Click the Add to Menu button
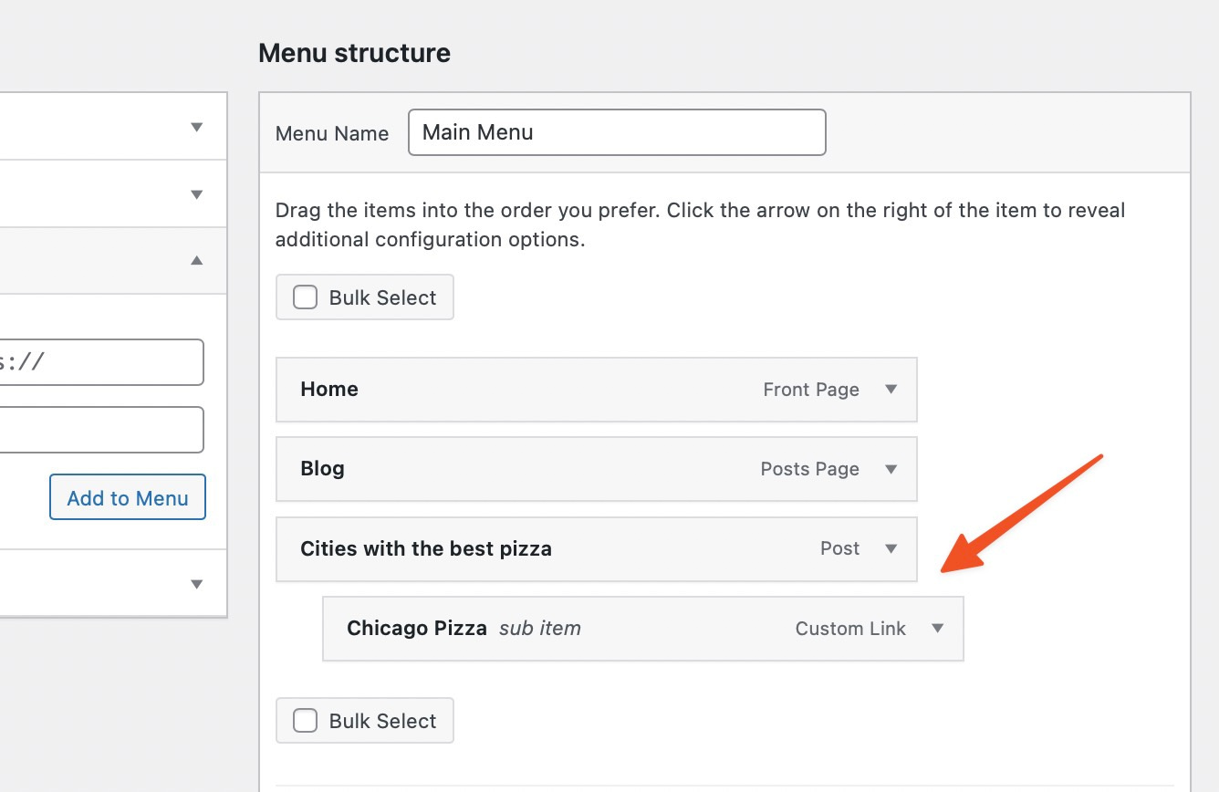Image resolution: width=1219 pixels, height=792 pixels. (127, 497)
